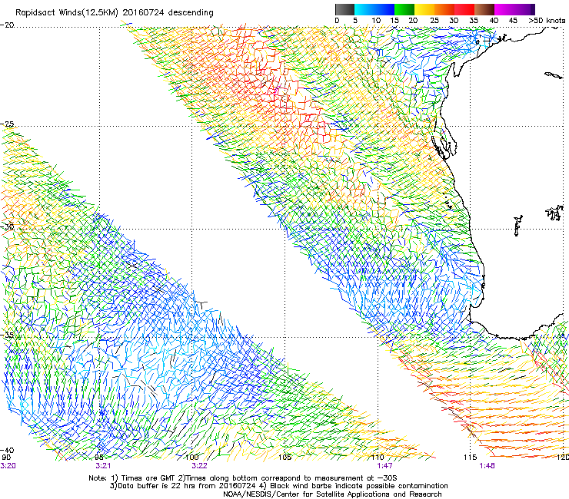This screenshot has height=499, width=569.
Task: Select the purple '3:22' swath time label
Action: [199, 466]
